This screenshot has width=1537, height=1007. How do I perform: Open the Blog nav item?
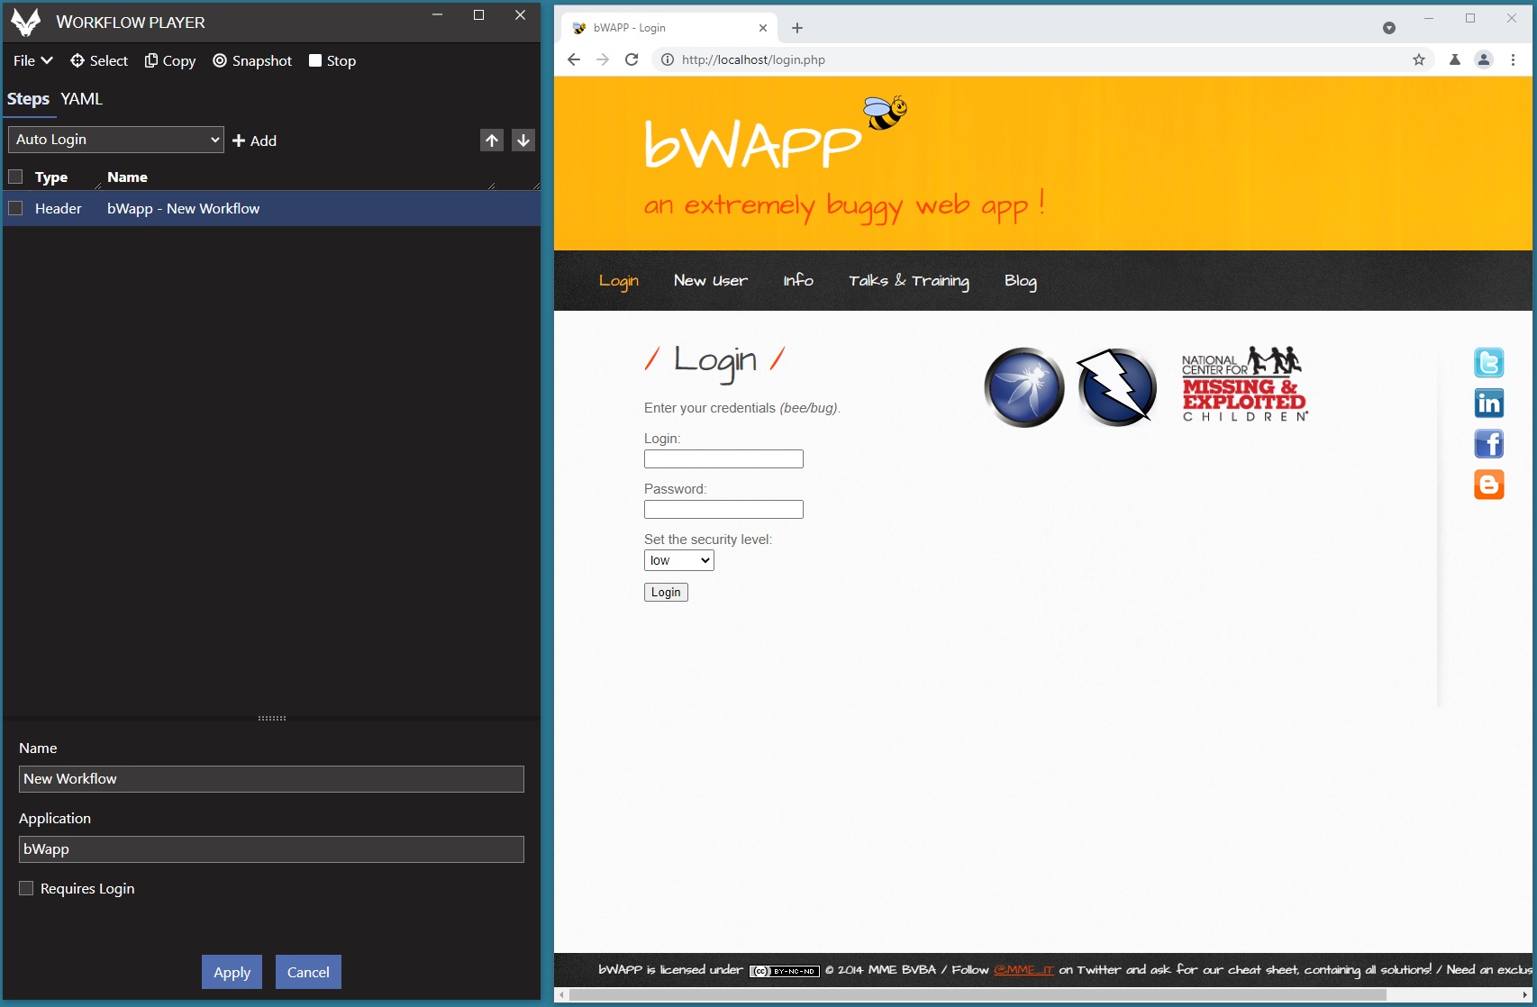click(1021, 281)
